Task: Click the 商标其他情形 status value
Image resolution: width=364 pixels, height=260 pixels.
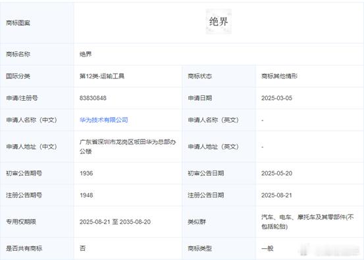Action: click(x=280, y=76)
